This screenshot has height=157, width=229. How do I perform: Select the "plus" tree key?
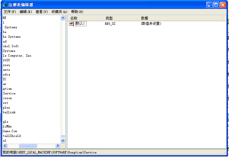[x=7, y=108]
